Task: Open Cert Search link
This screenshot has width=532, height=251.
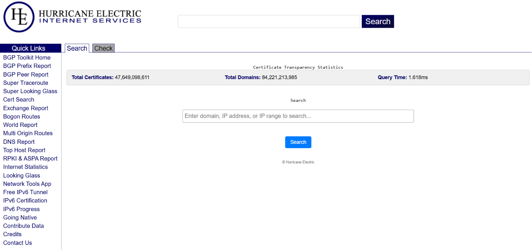Action: (19, 100)
